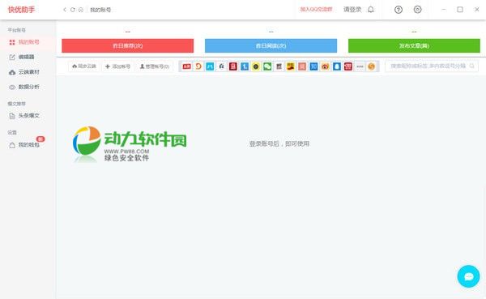Click the red grid icon beside 我的账号
Screen dimensions: 486x299
(12, 42)
